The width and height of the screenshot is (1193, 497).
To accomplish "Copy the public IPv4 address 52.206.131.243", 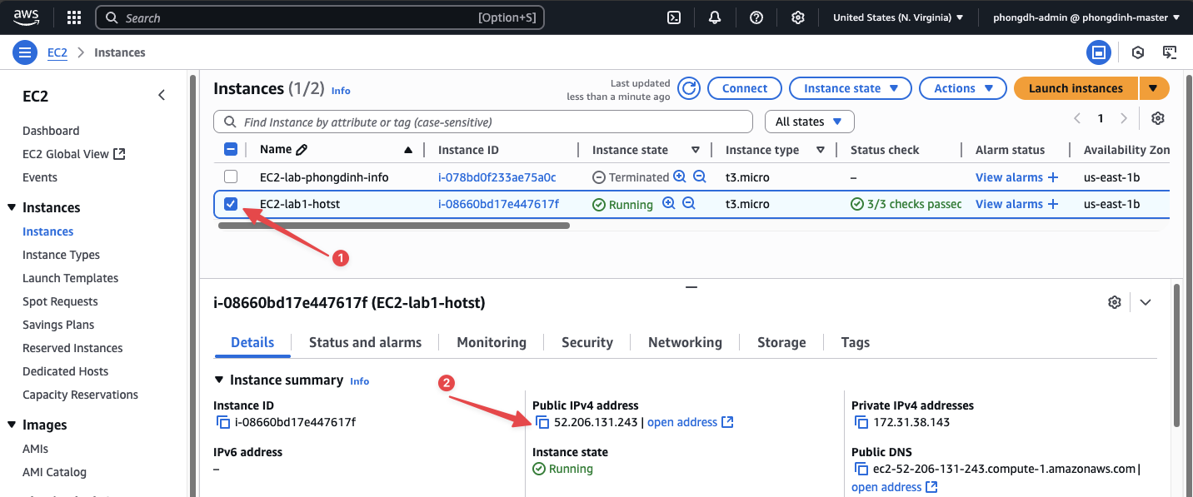I will pos(542,422).
